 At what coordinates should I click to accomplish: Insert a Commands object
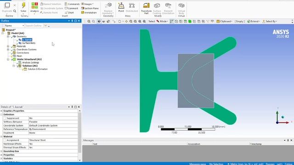(72, 4)
